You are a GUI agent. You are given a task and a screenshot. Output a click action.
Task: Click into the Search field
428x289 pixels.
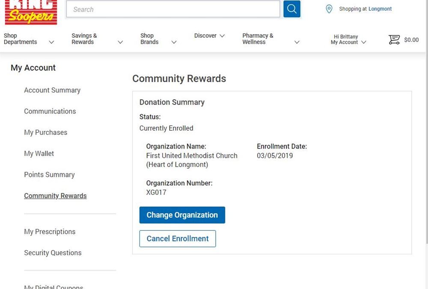pyautogui.click(x=173, y=9)
